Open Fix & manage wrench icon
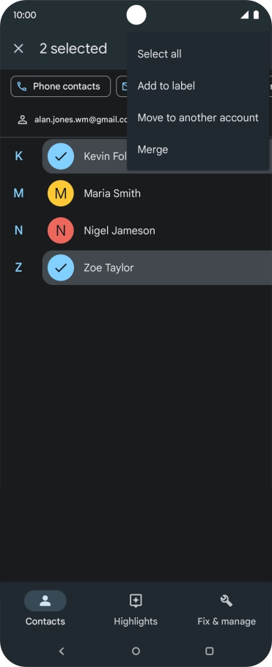 coord(226,600)
